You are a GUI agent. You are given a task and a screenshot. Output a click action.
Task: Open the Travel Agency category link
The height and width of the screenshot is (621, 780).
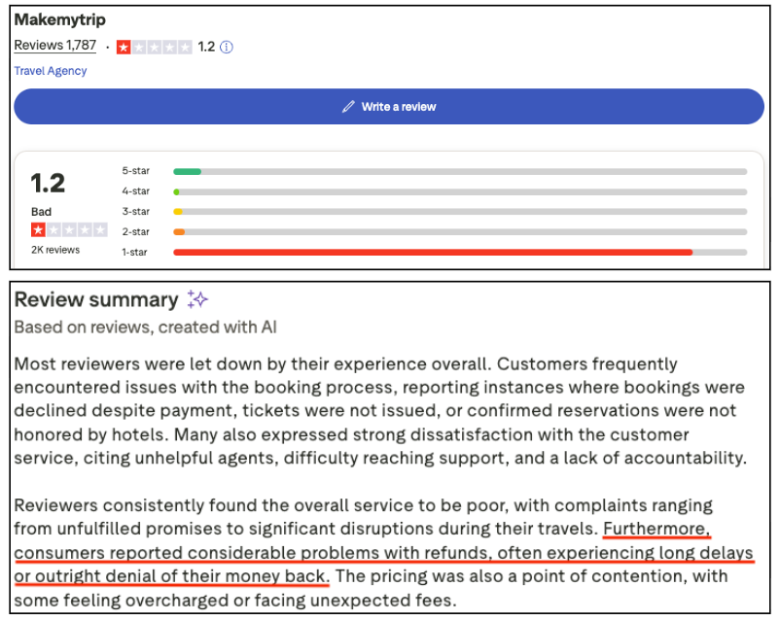point(51,71)
